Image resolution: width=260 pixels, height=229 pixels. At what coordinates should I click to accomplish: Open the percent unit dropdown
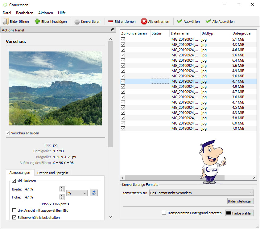(x=77, y=193)
